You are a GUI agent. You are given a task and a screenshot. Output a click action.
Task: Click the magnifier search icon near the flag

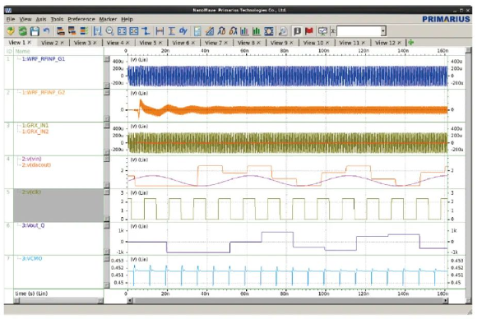point(283,30)
